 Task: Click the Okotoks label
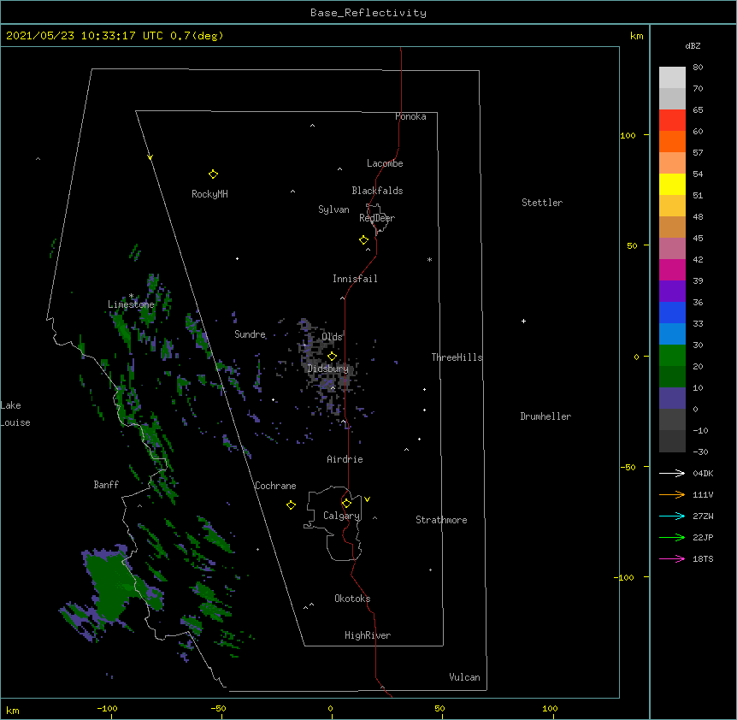coord(352,599)
